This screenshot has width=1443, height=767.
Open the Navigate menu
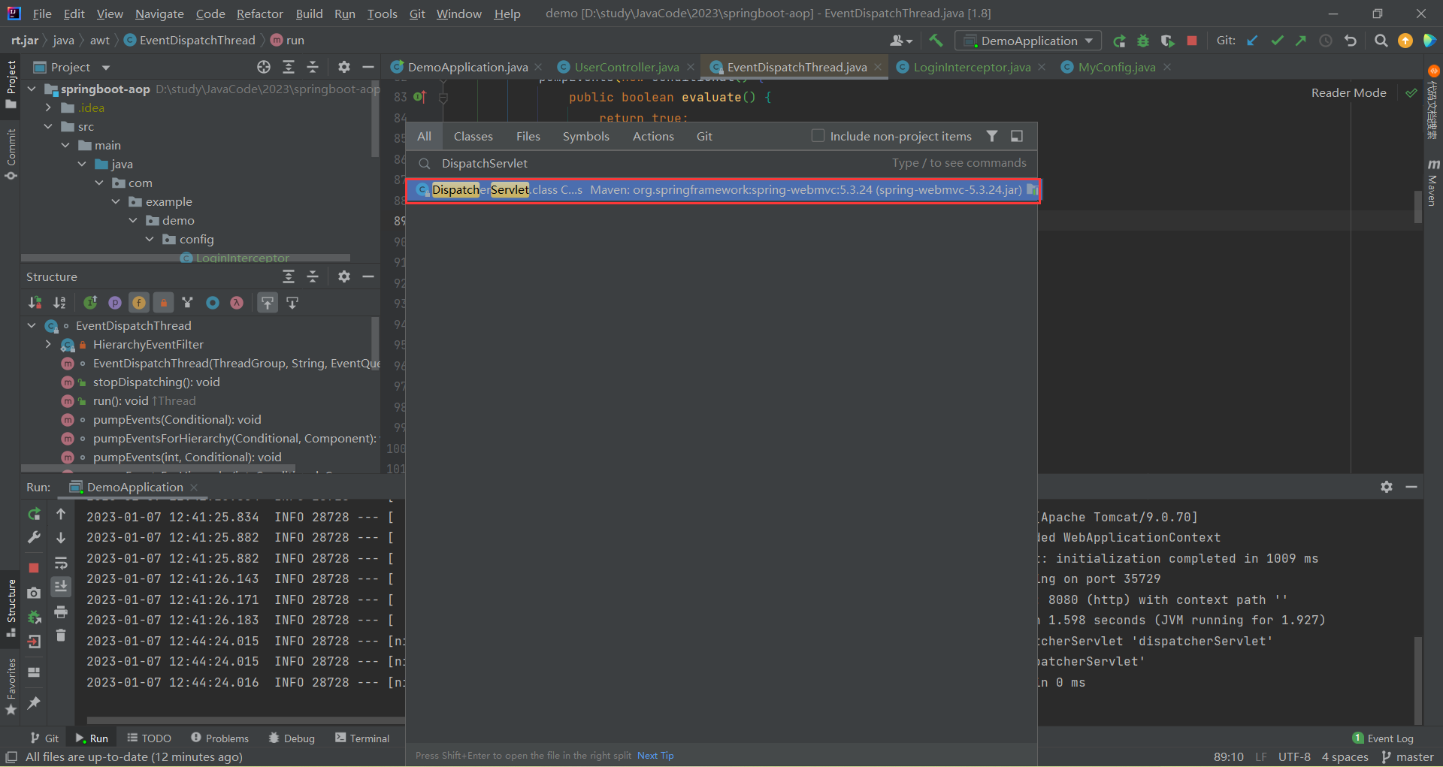(x=159, y=14)
